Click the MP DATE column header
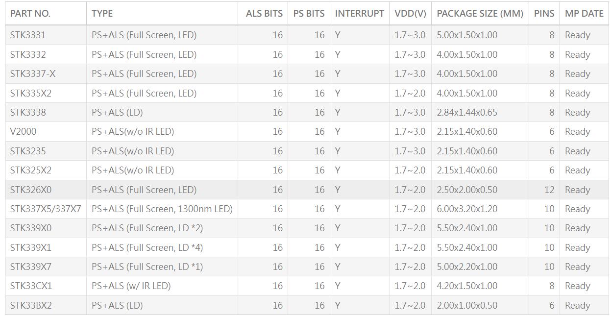The image size is (610, 316). click(584, 14)
